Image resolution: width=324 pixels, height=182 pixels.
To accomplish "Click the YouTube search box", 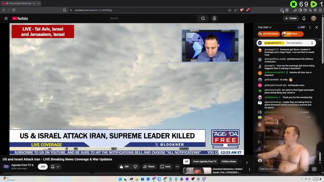I will tap(153, 18).
